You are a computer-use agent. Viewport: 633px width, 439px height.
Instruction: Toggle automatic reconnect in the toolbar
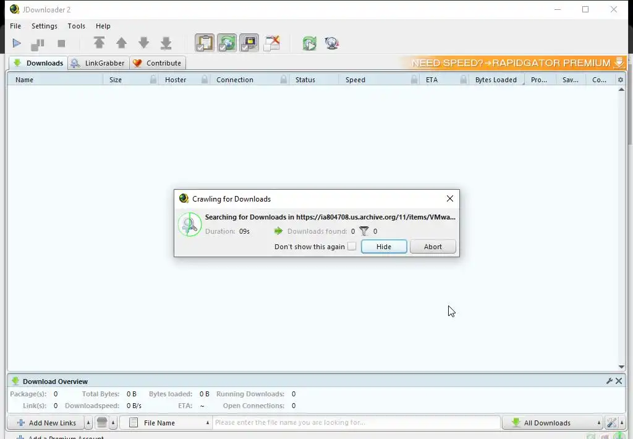pyautogui.click(x=227, y=43)
